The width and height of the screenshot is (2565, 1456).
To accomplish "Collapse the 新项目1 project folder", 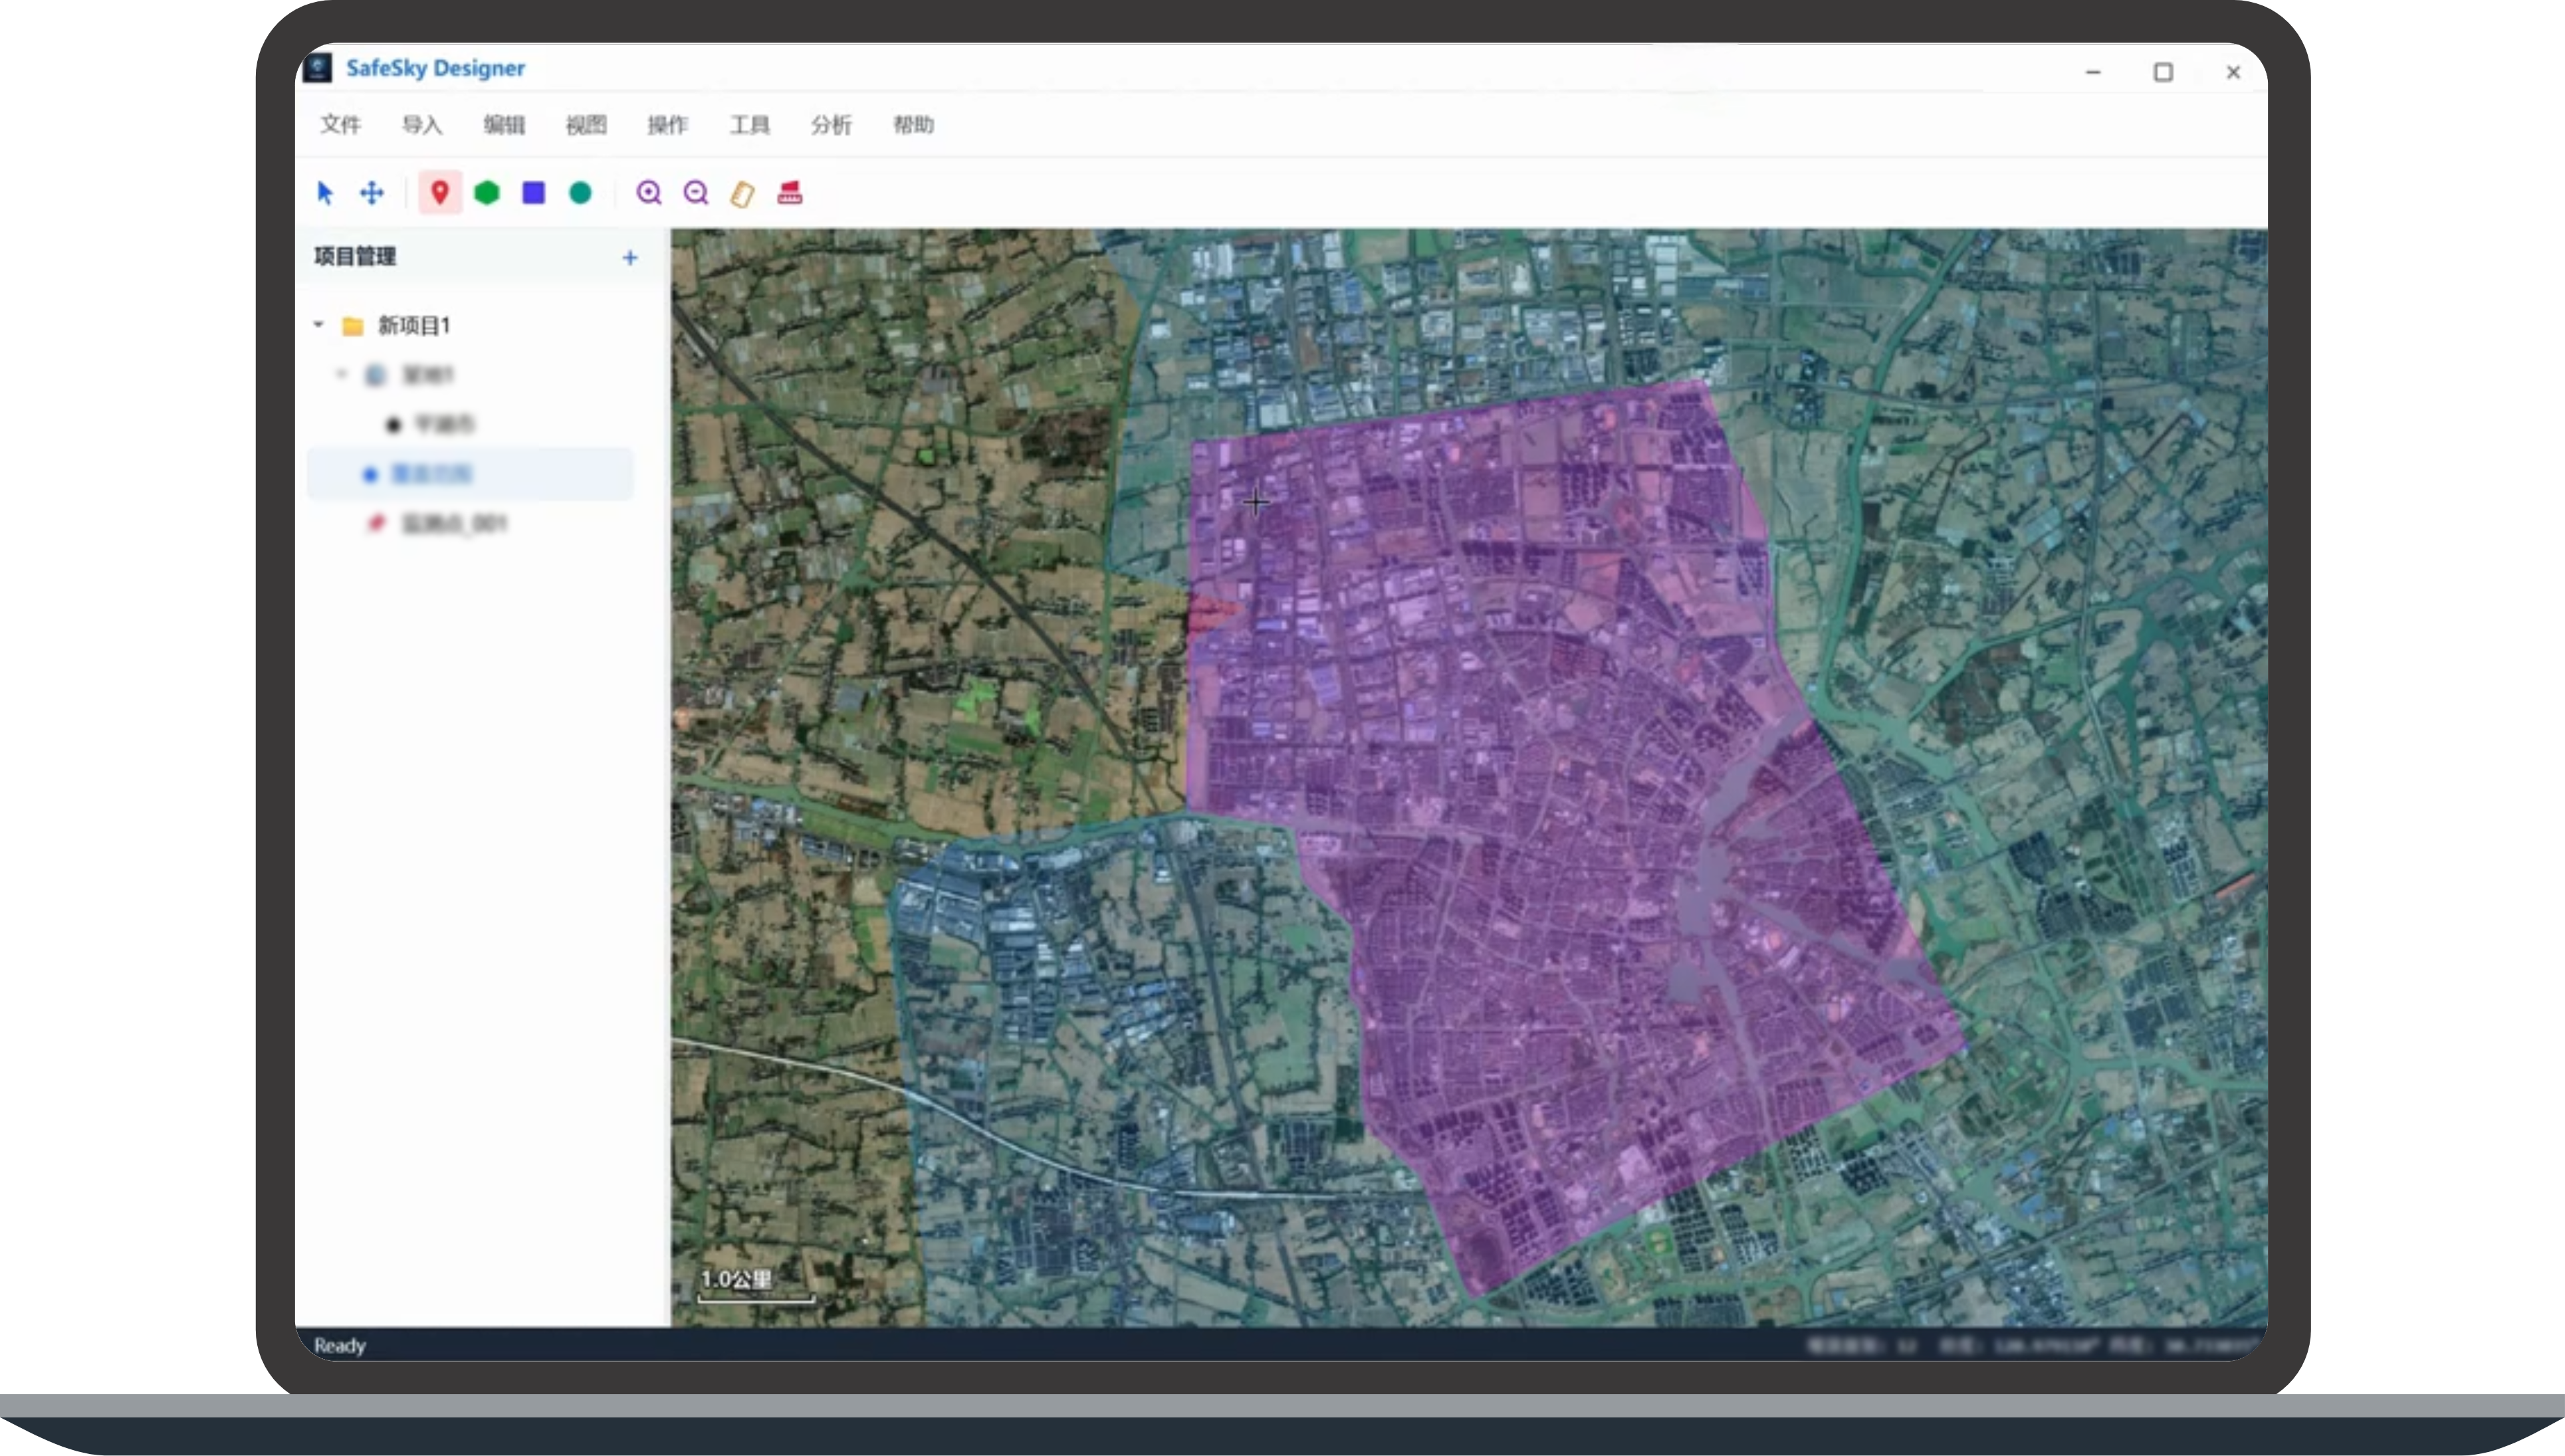I will (319, 325).
